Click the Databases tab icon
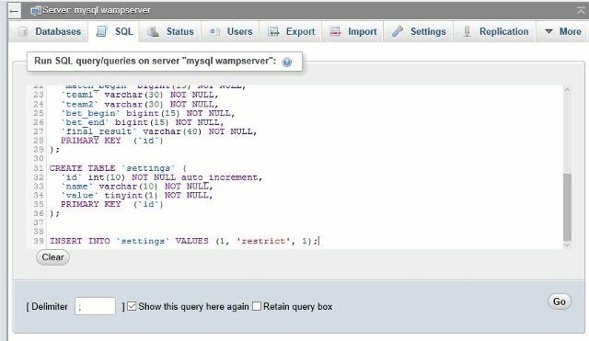589x341 pixels. 23,31
